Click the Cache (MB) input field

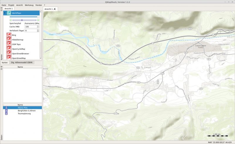31,27
